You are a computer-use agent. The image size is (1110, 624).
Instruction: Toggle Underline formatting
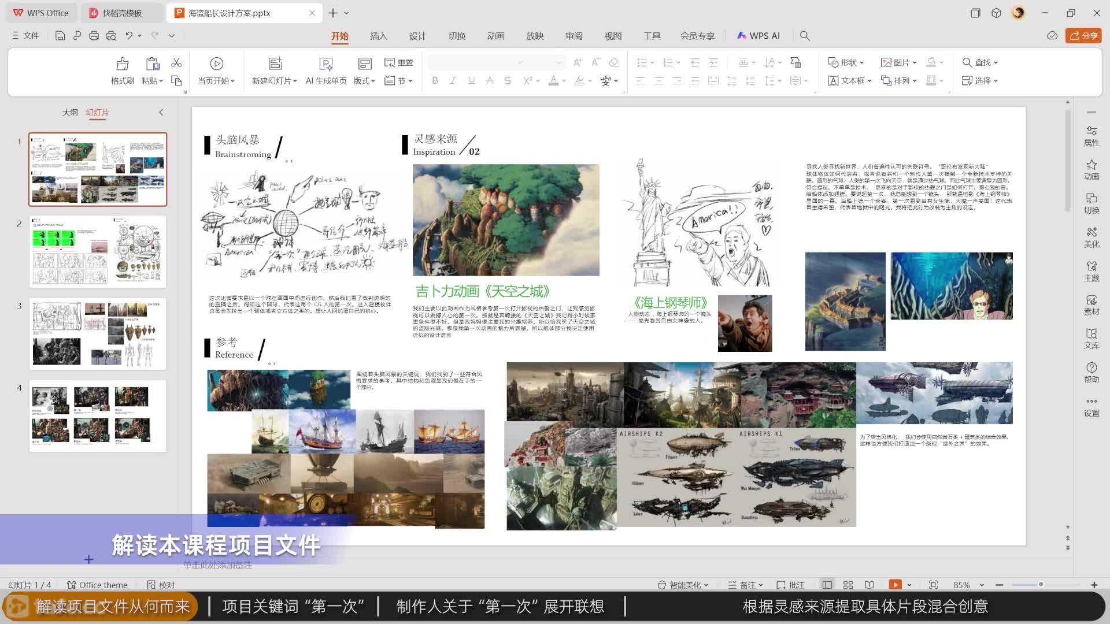471,81
